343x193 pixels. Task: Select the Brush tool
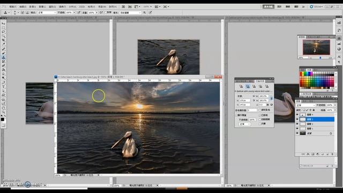click(x=3, y=53)
